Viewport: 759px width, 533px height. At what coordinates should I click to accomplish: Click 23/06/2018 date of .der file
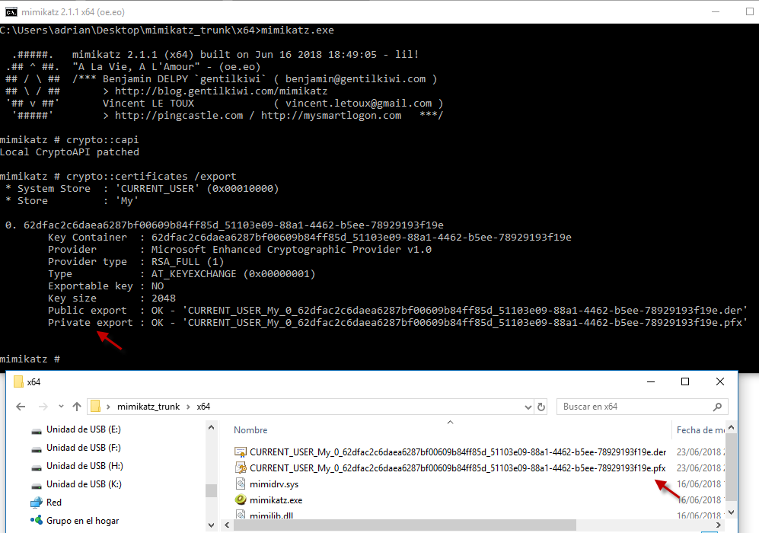[x=700, y=452]
